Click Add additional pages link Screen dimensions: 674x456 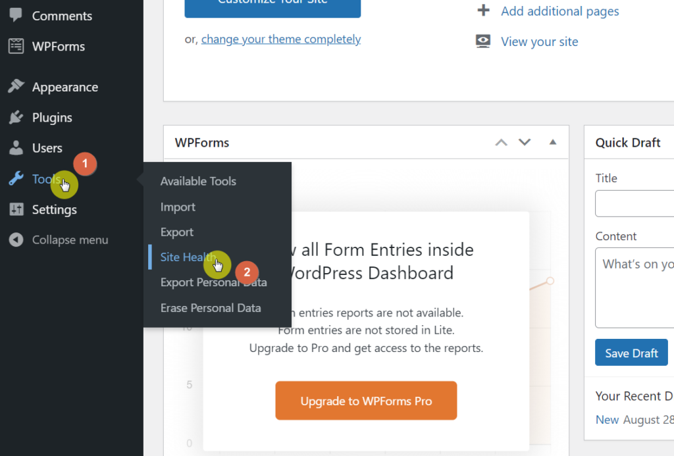(559, 11)
